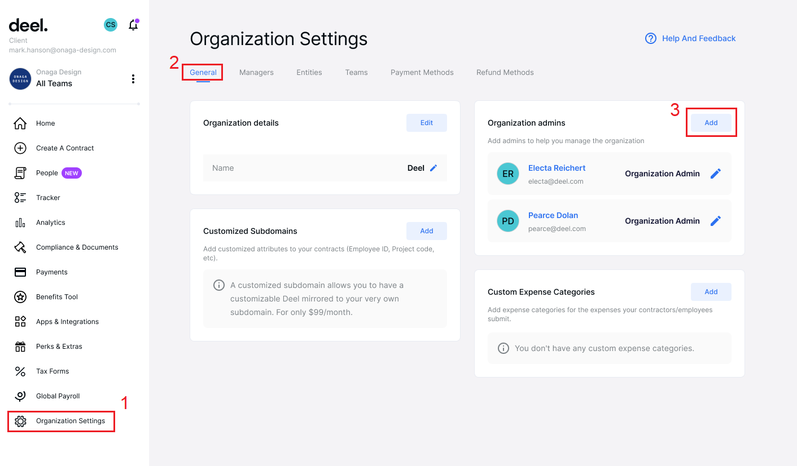Open Electa Reichert's profile link
This screenshot has width=797, height=466.
click(557, 167)
